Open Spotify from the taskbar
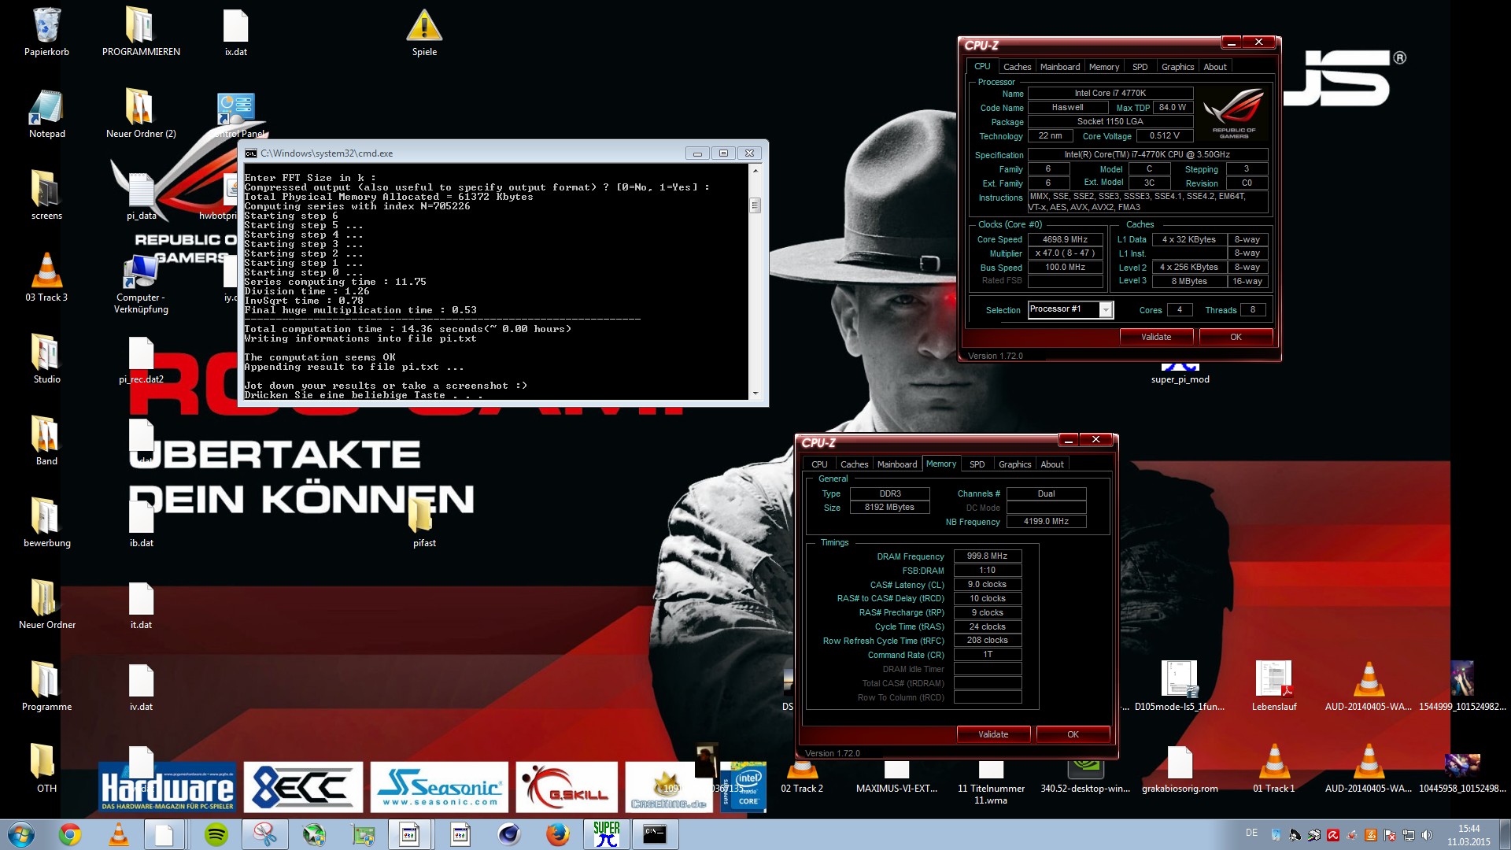 pyautogui.click(x=216, y=834)
